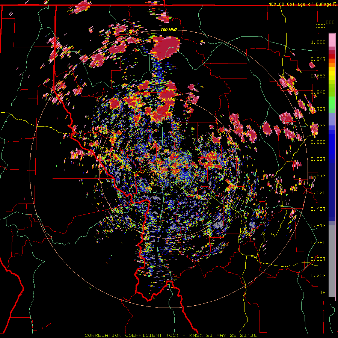Click the 0.893 color scale value

[318, 75]
